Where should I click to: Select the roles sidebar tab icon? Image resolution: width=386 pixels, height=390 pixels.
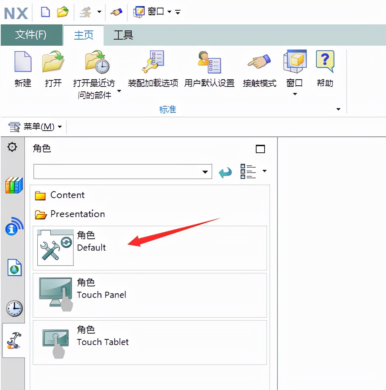coord(14,340)
